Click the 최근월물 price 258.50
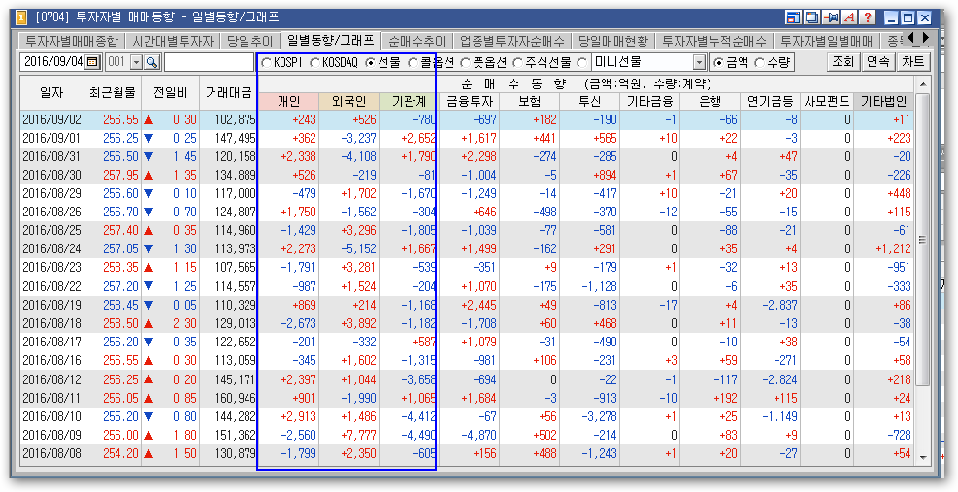Viewport: 958px width, 492px height. click(x=121, y=324)
